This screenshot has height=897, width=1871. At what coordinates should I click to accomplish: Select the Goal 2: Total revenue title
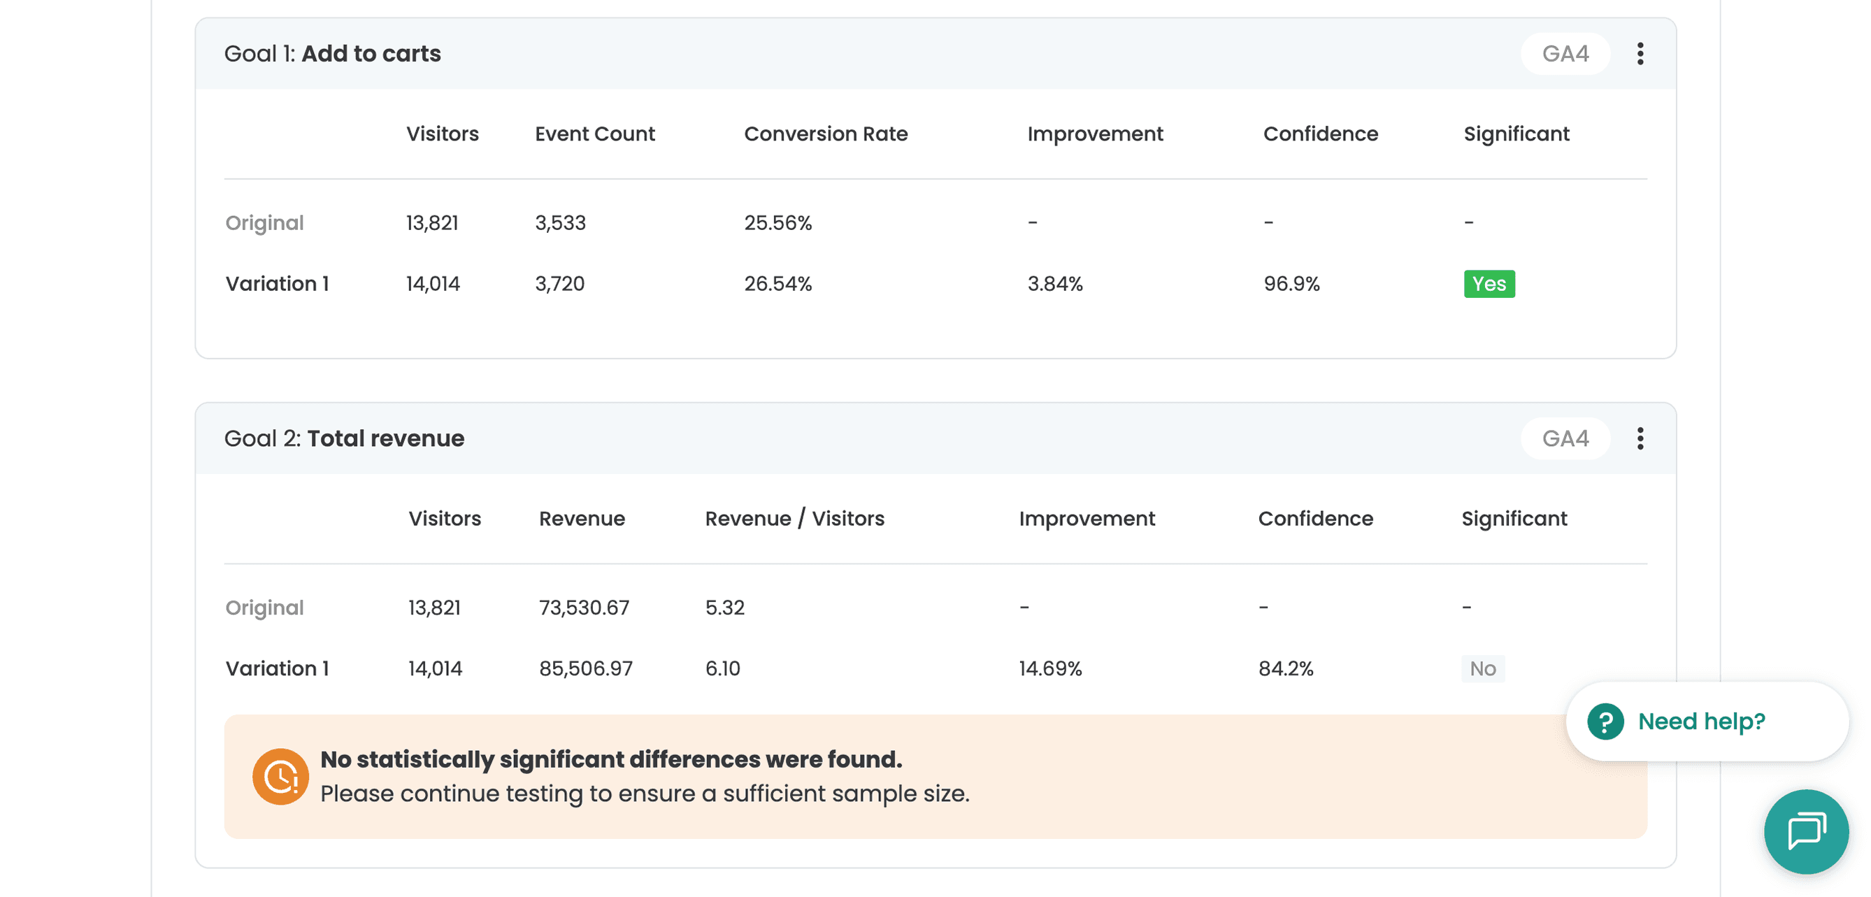pyautogui.click(x=343, y=438)
